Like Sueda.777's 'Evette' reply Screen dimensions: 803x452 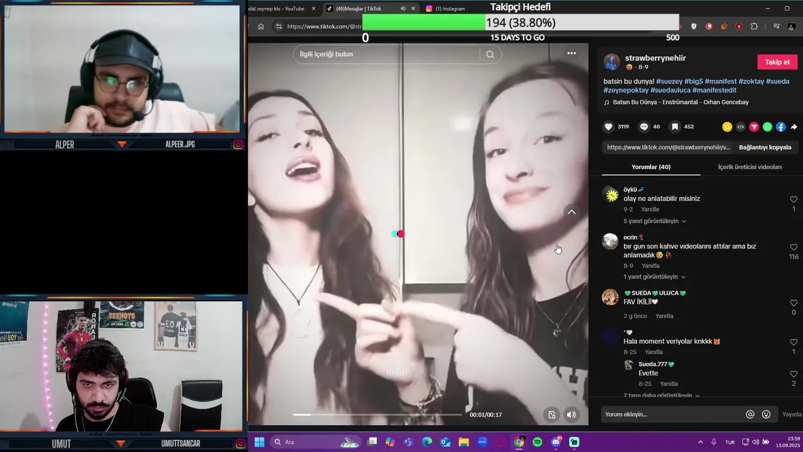click(x=794, y=374)
